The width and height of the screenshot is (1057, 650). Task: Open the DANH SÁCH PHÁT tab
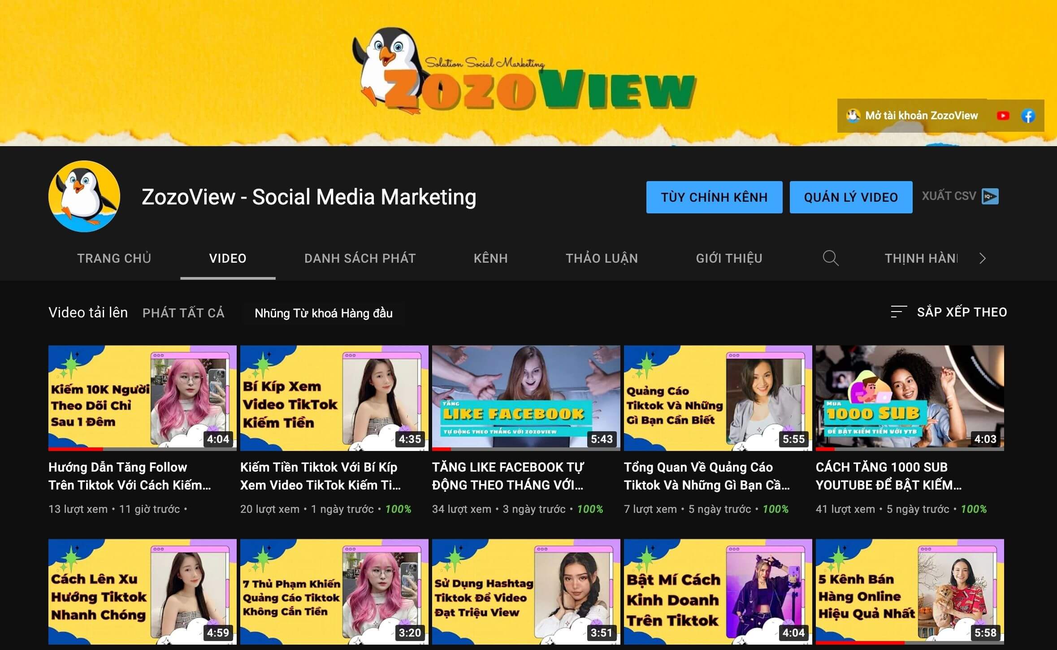(360, 258)
